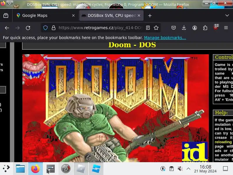Image resolution: width=233 pixels, height=175 pixels.
Task: Go back one page
Action: click(7, 28)
